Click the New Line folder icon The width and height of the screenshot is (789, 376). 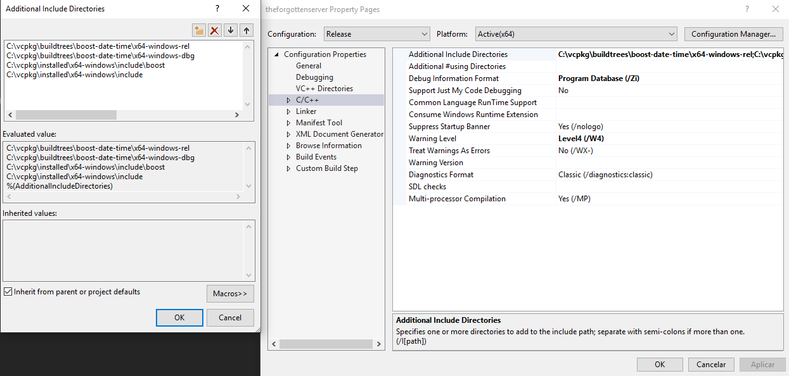click(x=200, y=30)
